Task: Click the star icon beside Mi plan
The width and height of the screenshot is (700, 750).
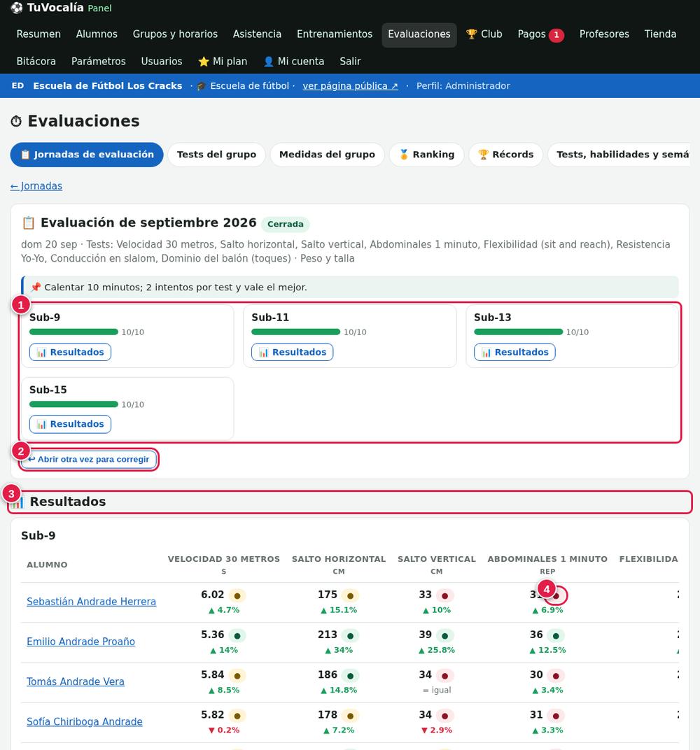Action: (x=203, y=62)
